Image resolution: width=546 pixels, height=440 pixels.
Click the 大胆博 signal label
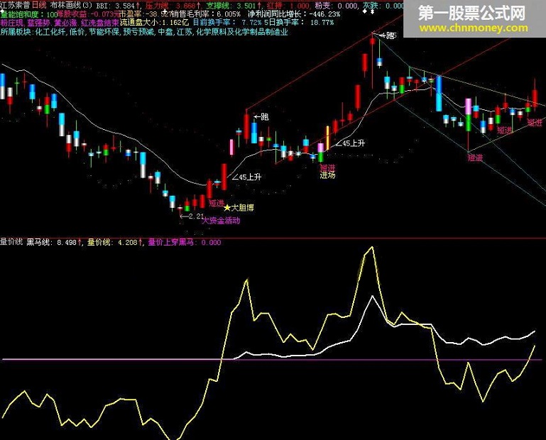[x=243, y=208]
